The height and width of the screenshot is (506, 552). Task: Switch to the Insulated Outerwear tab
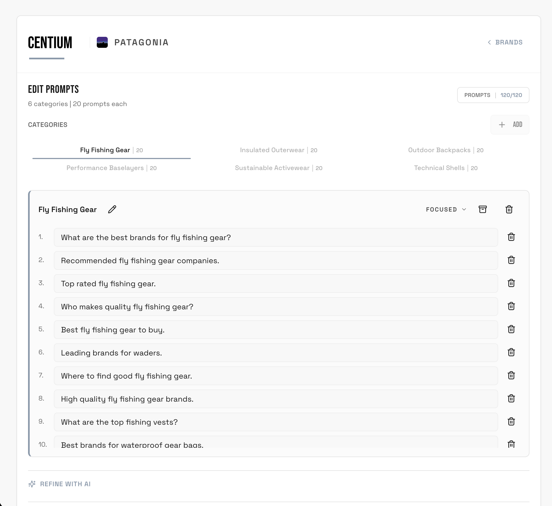(x=278, y=150)
